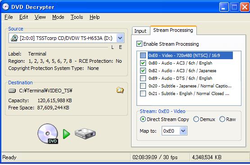Click the hard drive icon beside the destination path
Image resolution: width=250 pixels, height=165 pixels.
tap(12, 91)
